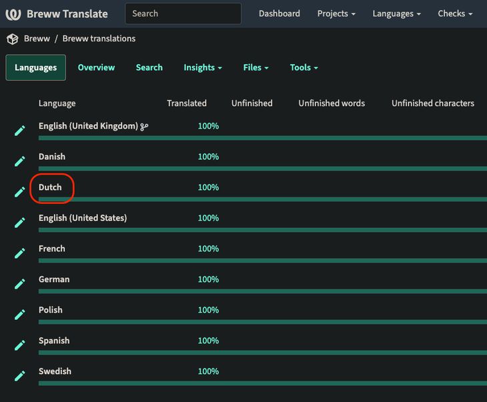
Task: Open the Languages dropdown in navbar
Action: click(396, 13)
